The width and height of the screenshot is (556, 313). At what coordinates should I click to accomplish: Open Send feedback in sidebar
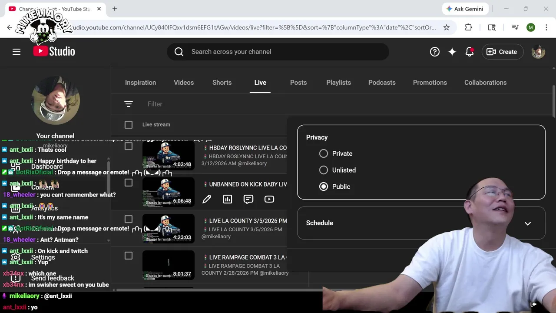tap(53, 278)
